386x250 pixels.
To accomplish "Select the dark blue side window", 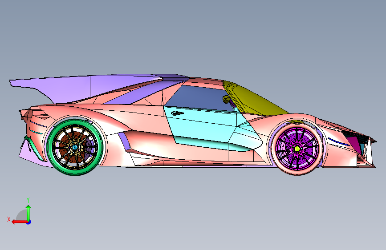I will [199, 97].
